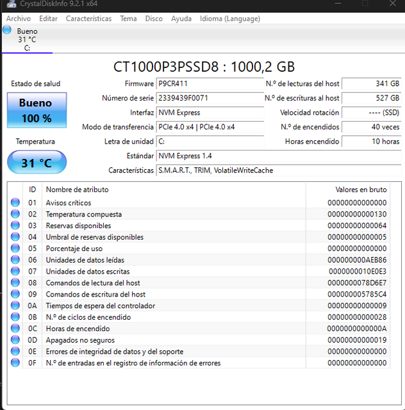
Task: Click the 31 °C temperature button
Action: [x=37, y=162]
